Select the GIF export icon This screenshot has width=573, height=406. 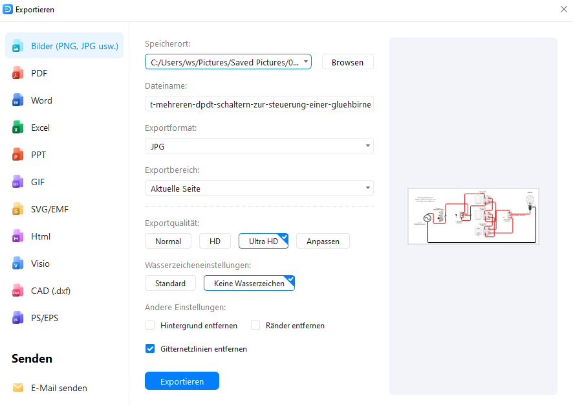click(18, 183)
